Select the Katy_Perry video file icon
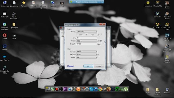Viewport: 174px width, 98px height. 5,58
